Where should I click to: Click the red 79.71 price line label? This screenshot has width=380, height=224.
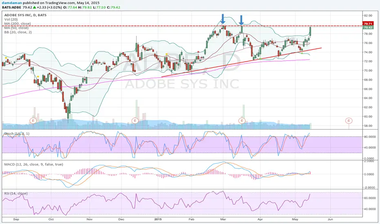click(x=368, y=24)
